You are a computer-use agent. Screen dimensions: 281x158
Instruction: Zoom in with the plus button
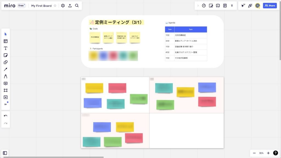(268, 153)
